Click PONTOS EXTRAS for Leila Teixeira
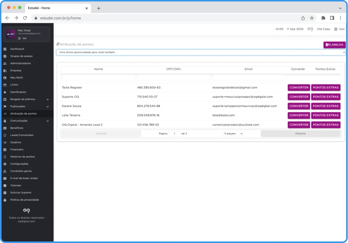The image size is (348, 243). pyautogui.click(x=325, y=115)
